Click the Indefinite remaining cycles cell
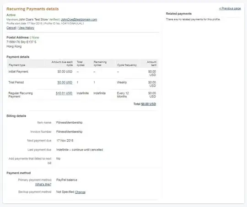Image resolution: width=247 pixels, height=207 pixels. [x=99, y=93]
